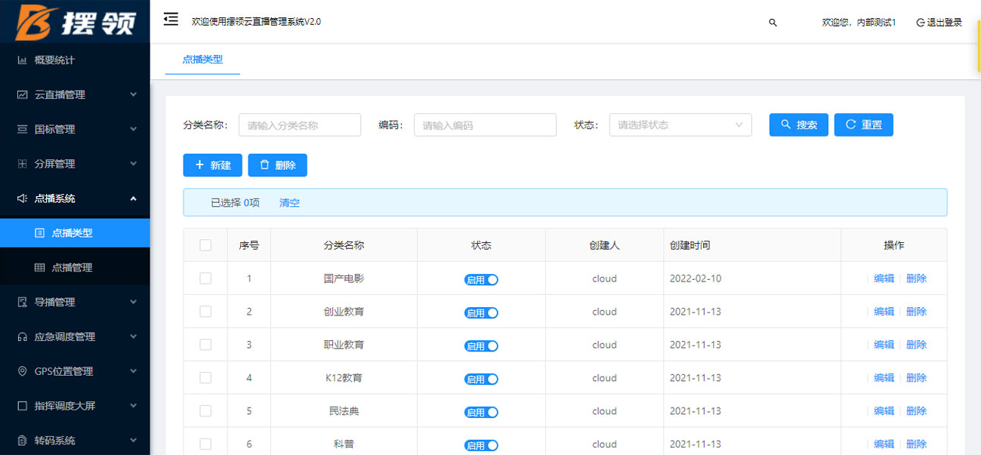Click the magnifier search icon in top header
This screenshot has height=455, width=981.
[x=773, y=23]
